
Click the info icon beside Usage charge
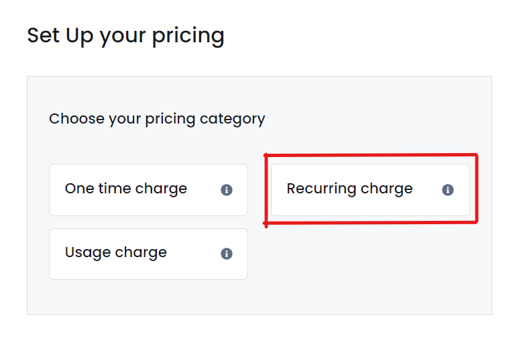227,254
